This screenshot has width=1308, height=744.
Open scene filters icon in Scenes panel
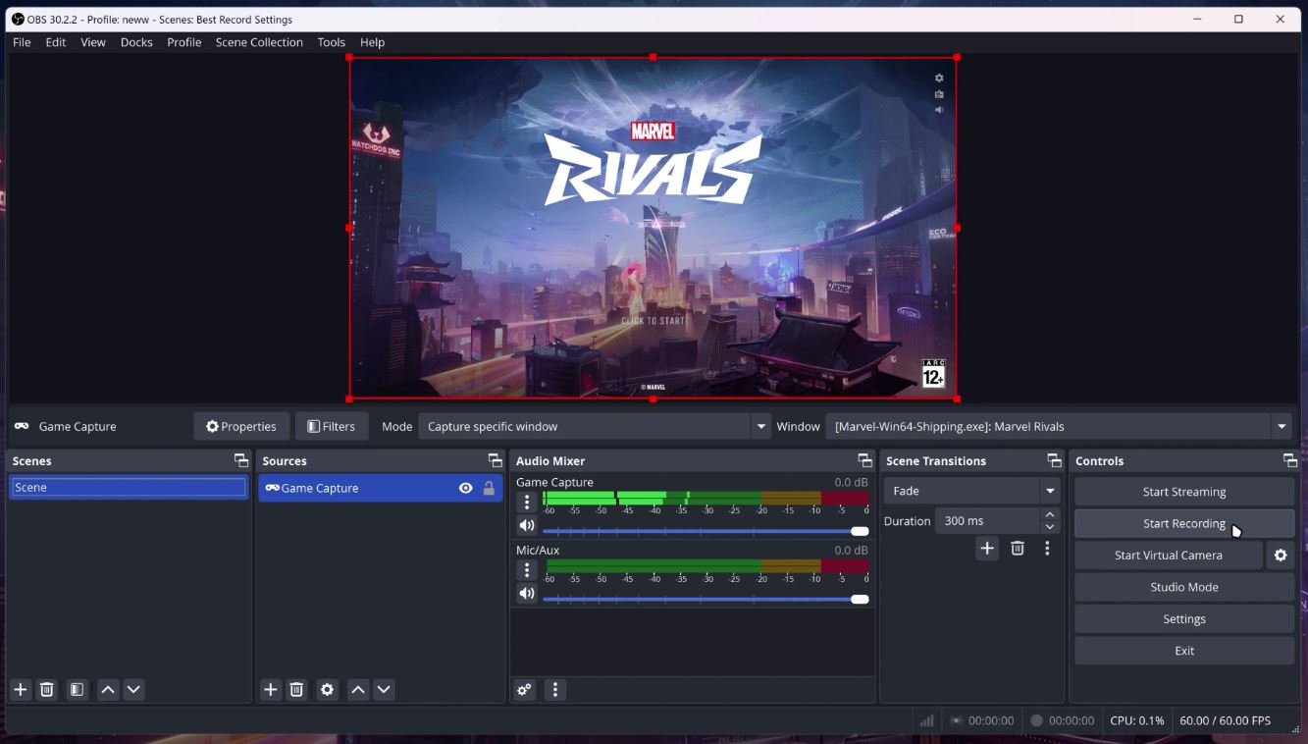(x=77, y=690)
